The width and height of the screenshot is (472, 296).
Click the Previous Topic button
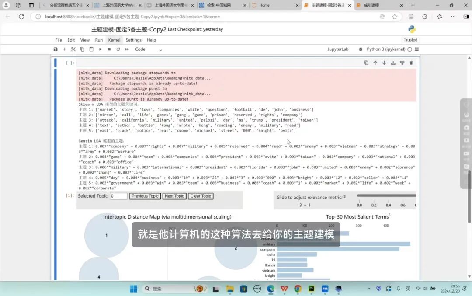tap(145, 196)
